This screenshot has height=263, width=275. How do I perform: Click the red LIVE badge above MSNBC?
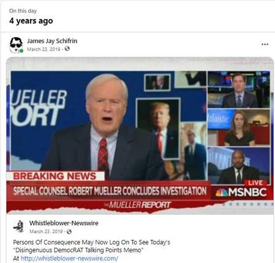coord(255,183)
